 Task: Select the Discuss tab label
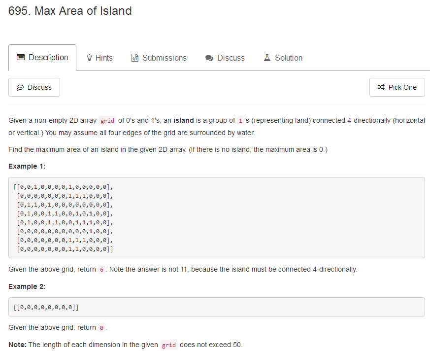coord(231,58)
